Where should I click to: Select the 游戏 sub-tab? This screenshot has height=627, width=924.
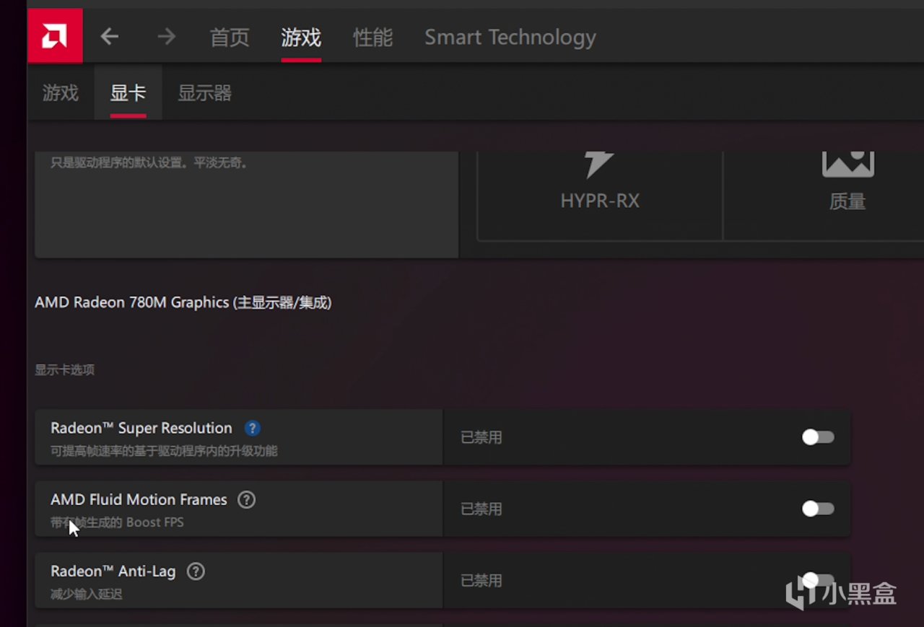coord(61,93)
